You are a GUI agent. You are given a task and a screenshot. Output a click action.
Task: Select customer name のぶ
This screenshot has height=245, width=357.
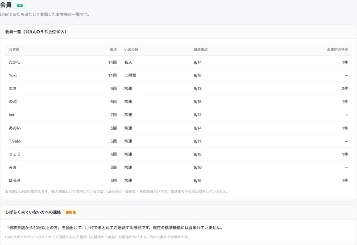13,102
